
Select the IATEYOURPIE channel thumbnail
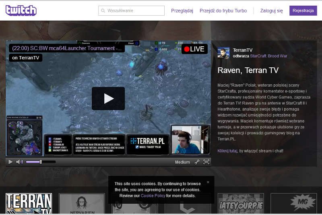click(x=241, y=203)
